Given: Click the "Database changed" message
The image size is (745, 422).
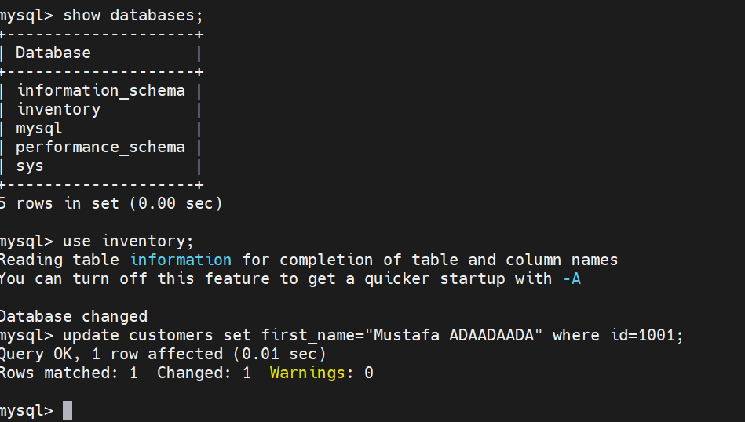Looking at the screenshot, I should [x=73, y=316].
